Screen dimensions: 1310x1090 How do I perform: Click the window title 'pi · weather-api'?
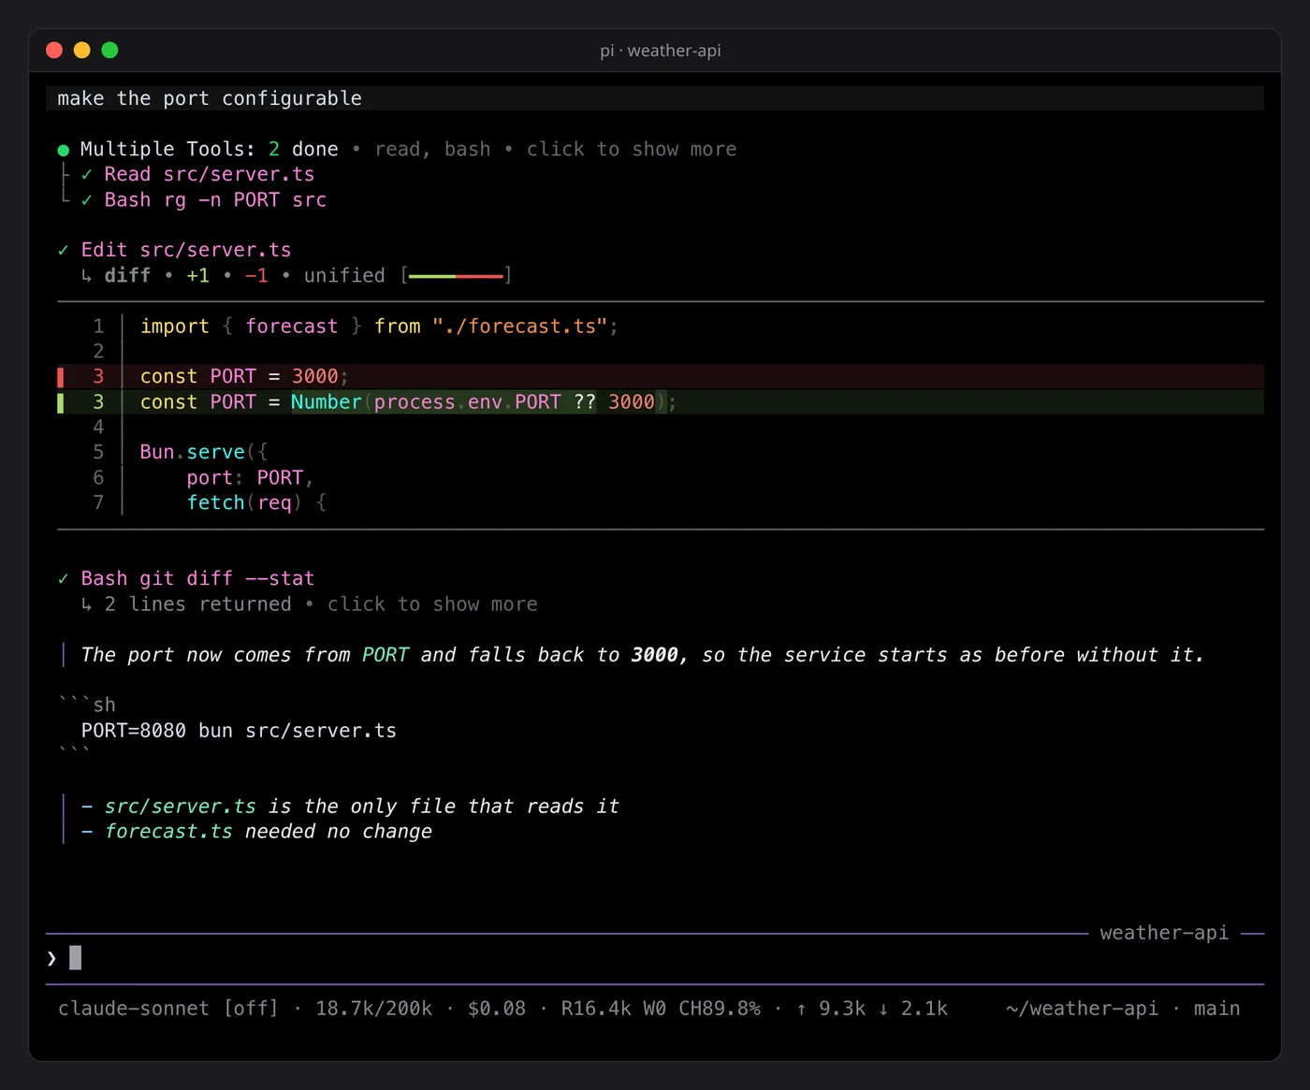tap(661, 51)
